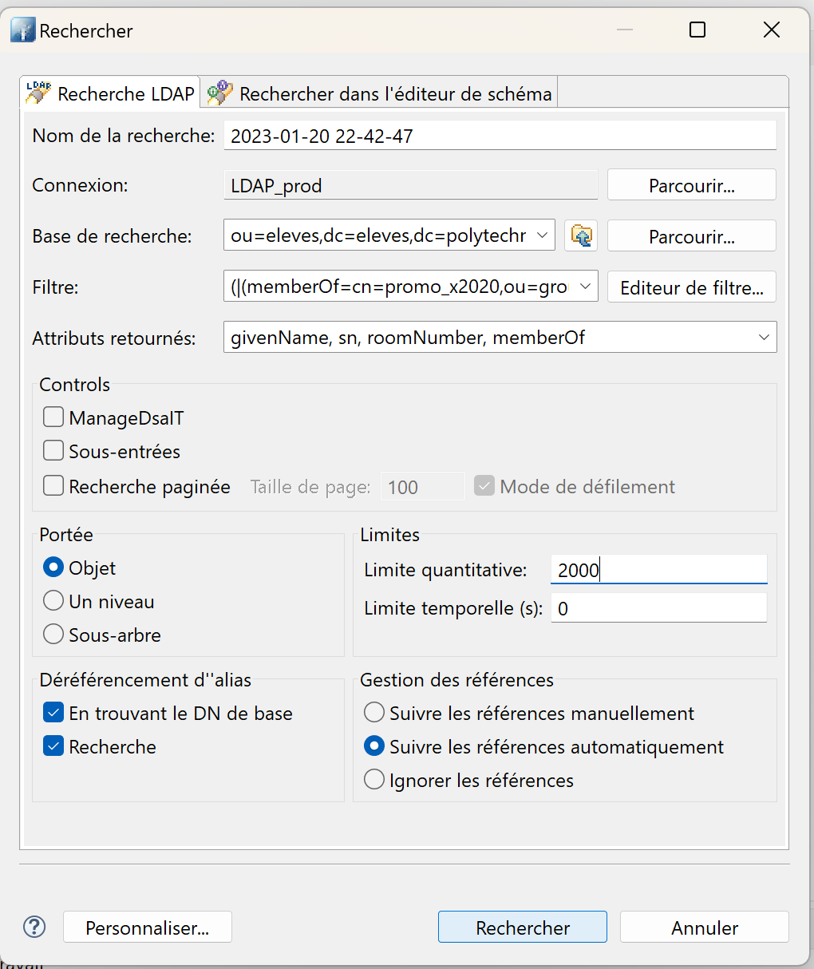Expand the Base de recherche dropdown
Viewport: 814px width, 969px height.
tap(542, 235)
